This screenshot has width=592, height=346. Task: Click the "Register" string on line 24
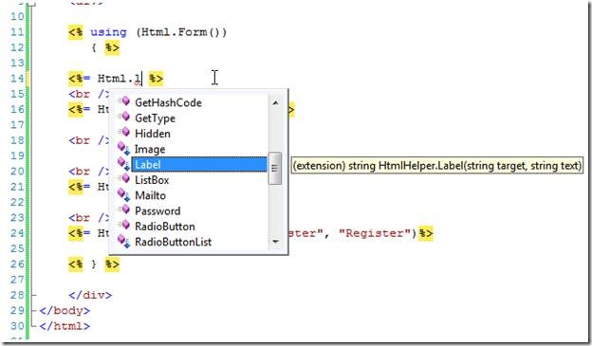375,233
